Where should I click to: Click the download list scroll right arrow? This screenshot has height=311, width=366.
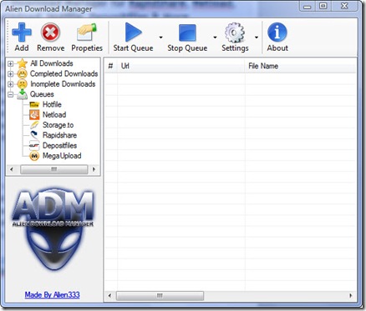(x=351, y=296)
